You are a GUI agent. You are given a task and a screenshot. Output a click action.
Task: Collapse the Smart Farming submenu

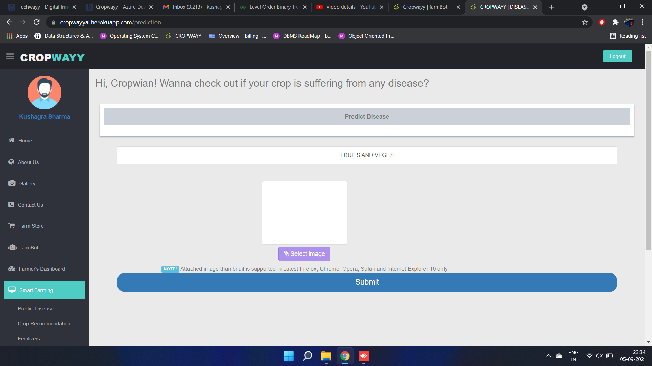[x=44, y=290]
